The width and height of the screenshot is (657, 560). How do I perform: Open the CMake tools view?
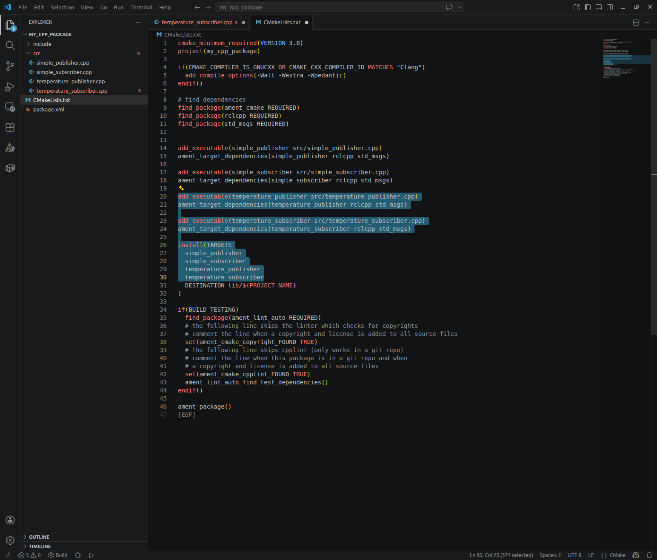10,148
